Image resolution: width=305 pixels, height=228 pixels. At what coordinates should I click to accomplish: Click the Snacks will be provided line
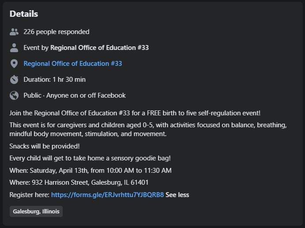tap(44, 146)
